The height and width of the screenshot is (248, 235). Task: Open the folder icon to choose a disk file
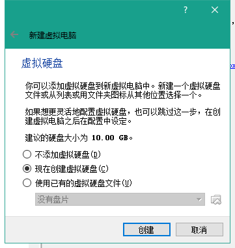coord(216,199)
